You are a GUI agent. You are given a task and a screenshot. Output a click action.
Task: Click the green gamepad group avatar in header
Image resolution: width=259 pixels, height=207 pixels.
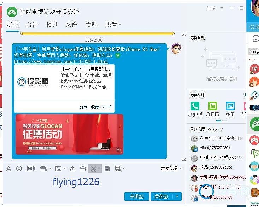click(x=12, y=12)
